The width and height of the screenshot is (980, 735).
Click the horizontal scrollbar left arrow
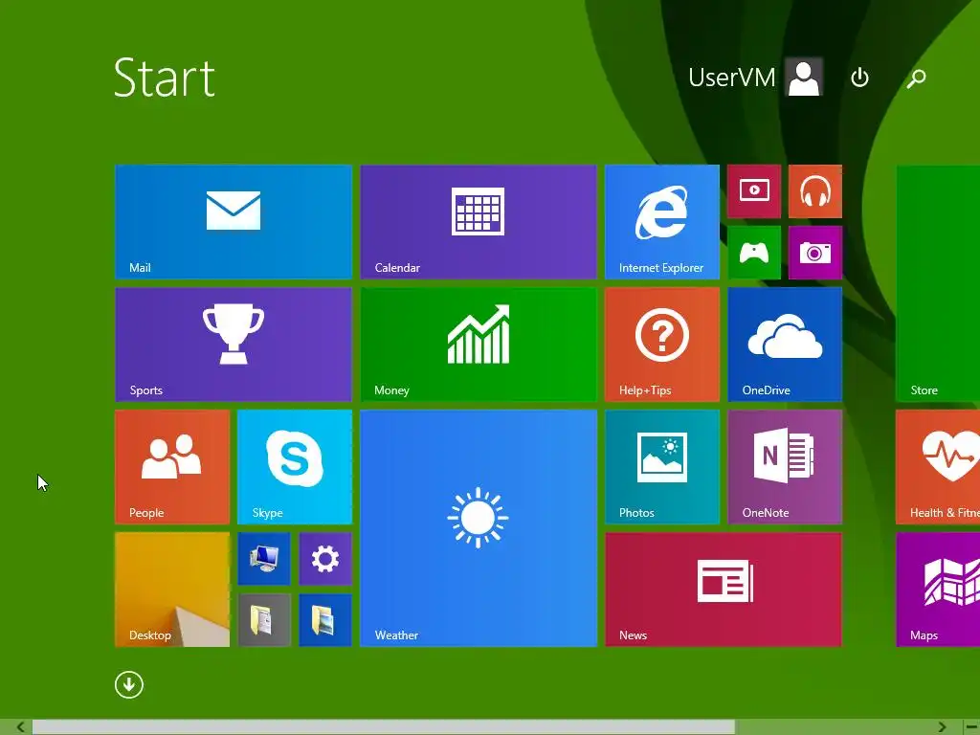(21, 727)
